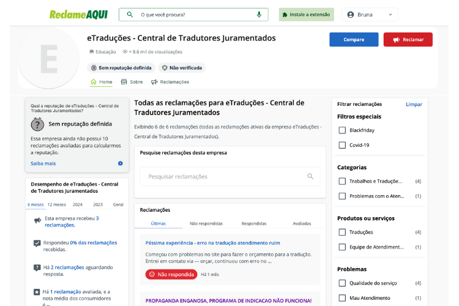The height and width of the screenshot is (306, 459).
Task: Click the sad face icon in Não respondida badge
Action: click(x=152, y=274)
